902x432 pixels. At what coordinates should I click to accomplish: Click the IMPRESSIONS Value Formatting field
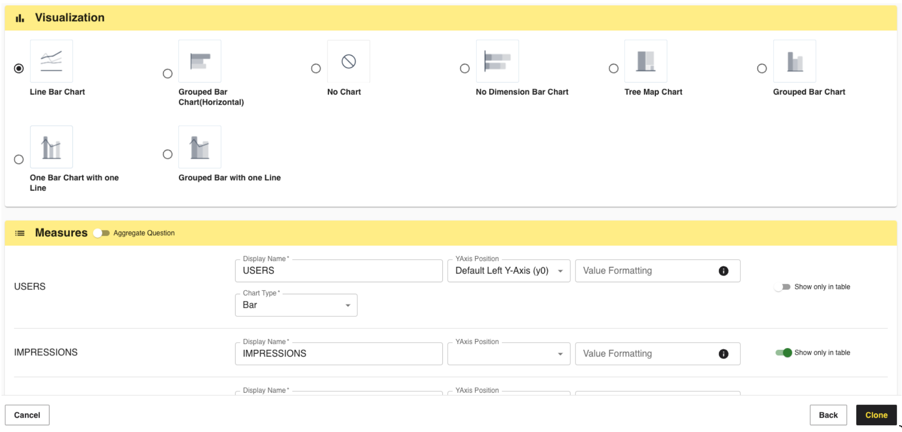pyautogui.click(x=657, y=354)
